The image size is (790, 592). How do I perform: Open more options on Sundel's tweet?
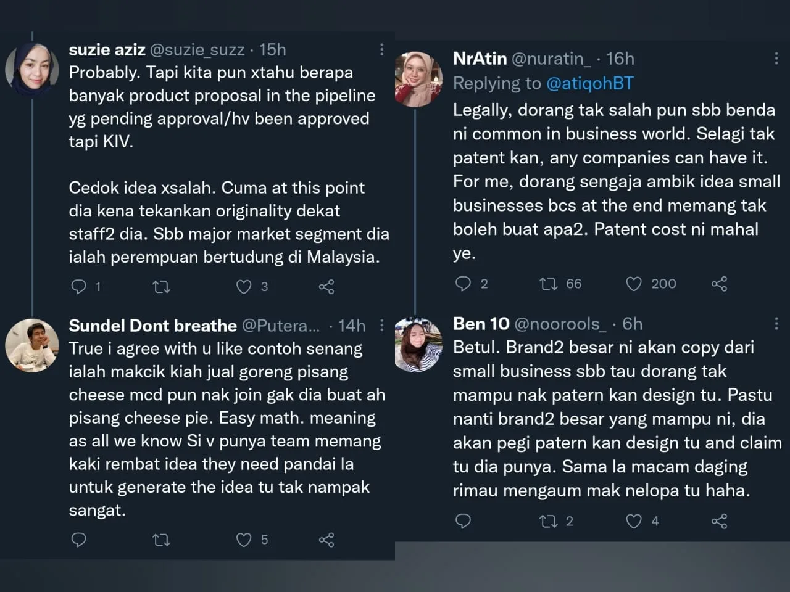(x=381, y=325)
